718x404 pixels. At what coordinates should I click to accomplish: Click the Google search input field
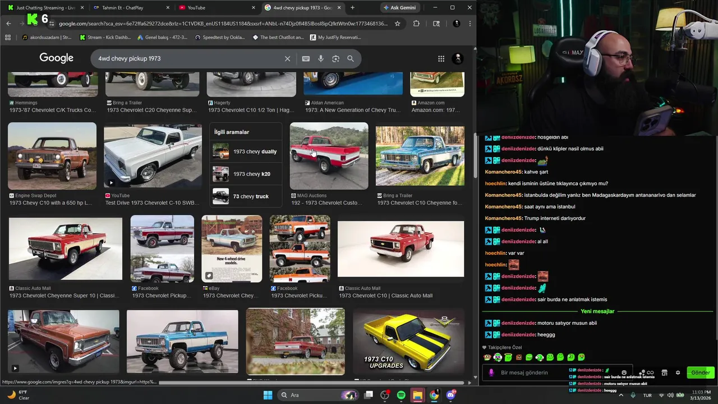[188, 58]
